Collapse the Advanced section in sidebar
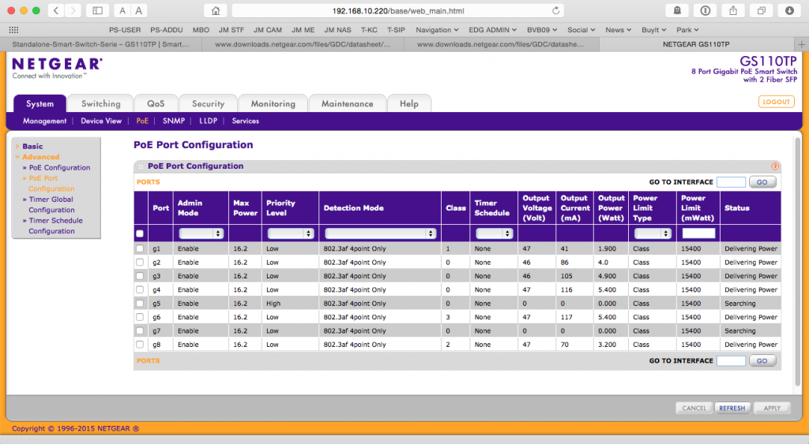Screen dimensions: 809x444 click(40, 157)
